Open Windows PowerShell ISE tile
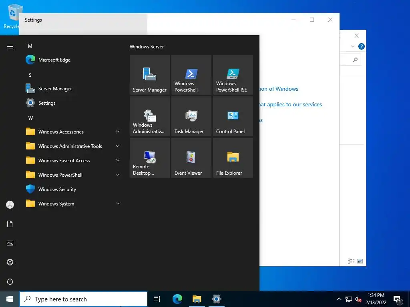 233,75
